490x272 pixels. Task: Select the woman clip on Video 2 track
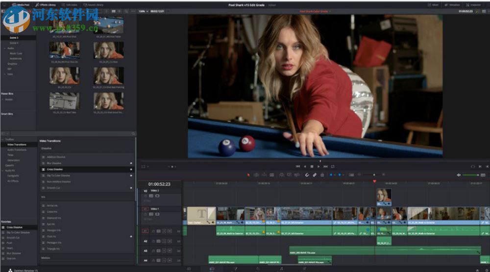(x=384, y=197)
